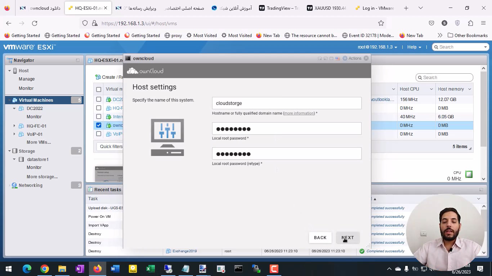Open the Exchange2019 link in Recent tasks

tap(184, 251)
